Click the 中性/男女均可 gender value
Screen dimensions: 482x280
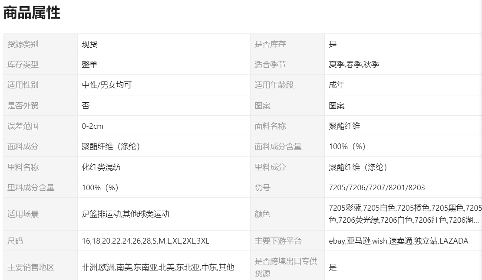tap(106, 85)
